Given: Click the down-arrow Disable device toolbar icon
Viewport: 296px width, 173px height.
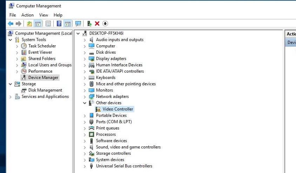Looking at the screenshot, I should click(105, 24).
